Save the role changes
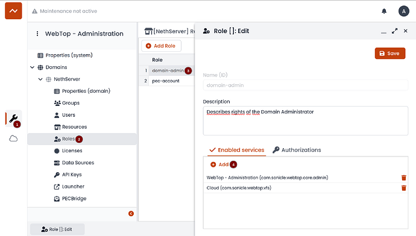 (x=389, y=53)
